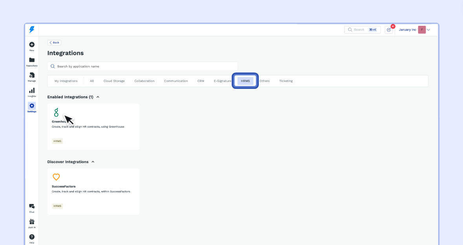This screenshot has width=463, height=245.
Task: Click the Search by application name field
Action: [x=143, y=67]
